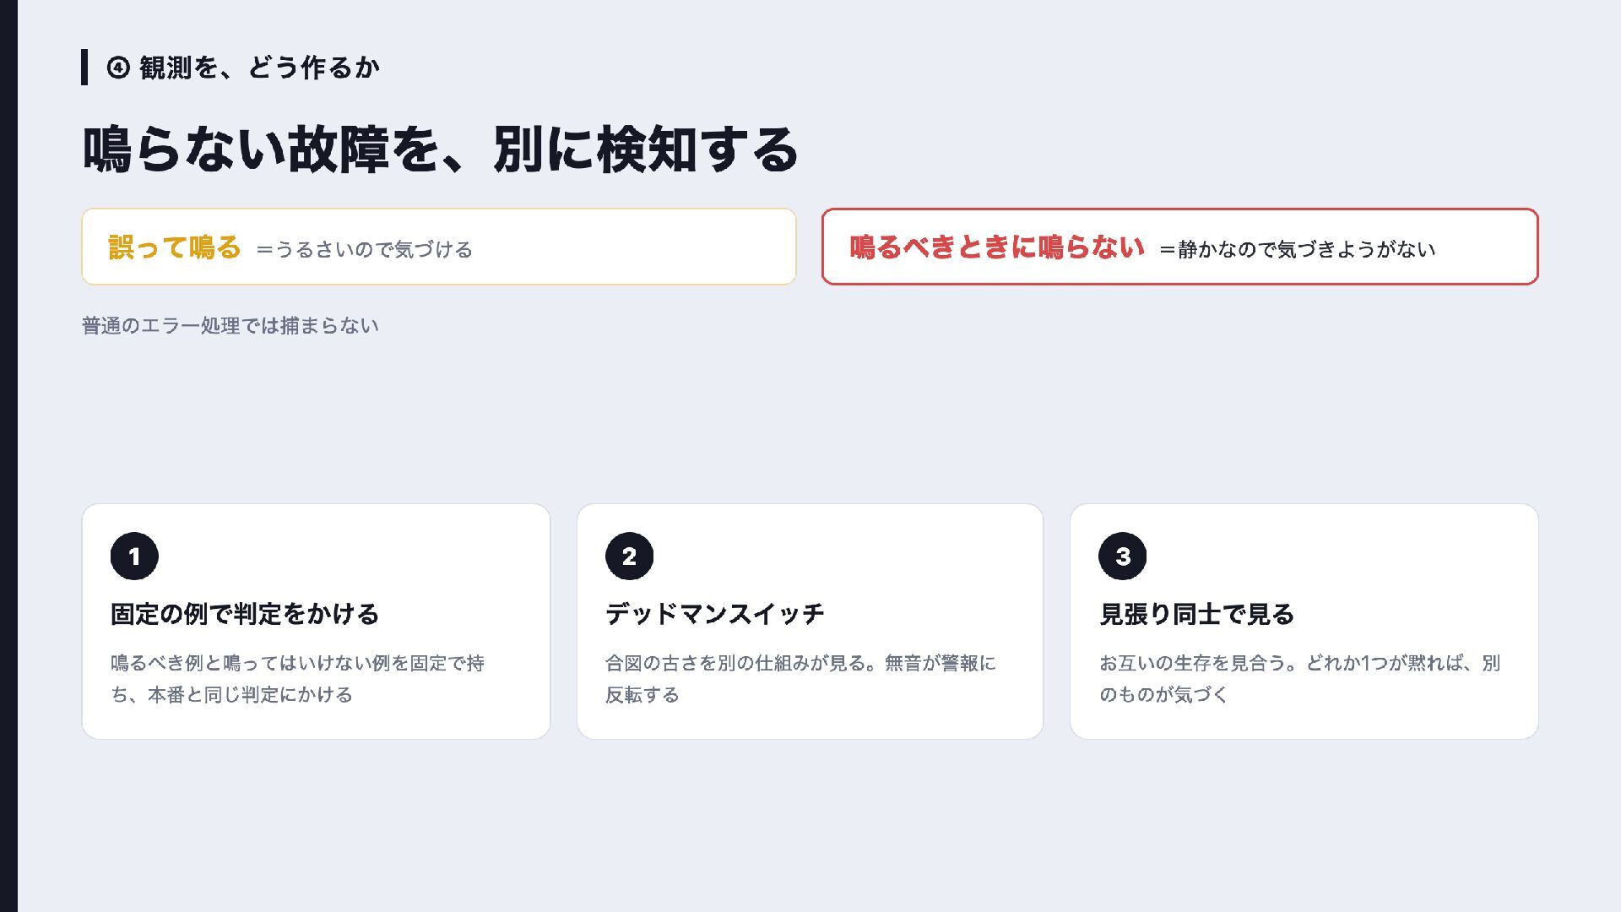Viewport: 1621px width, 912px height.
Task: Open the 固定の例で判定をかける card
Action: 316,622
